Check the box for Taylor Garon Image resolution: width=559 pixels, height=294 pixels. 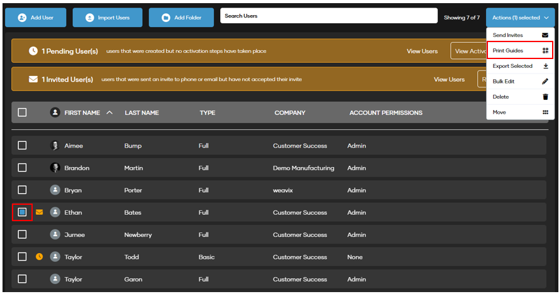22,279
